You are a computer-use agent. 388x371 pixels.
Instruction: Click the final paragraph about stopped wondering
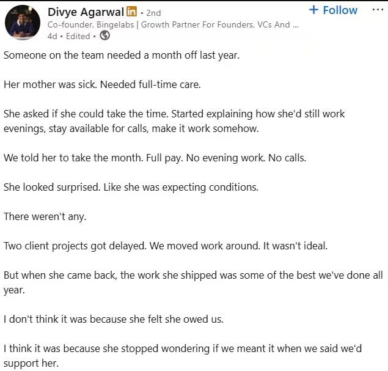click(183, 354)
